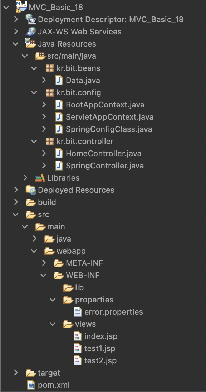Collapse the properties folder

pyautogui.click(x=53, y=300)
